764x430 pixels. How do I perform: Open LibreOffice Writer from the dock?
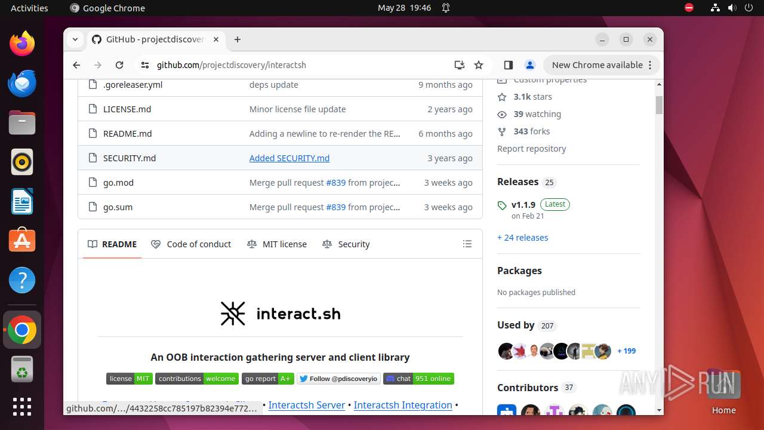point(22,201)
